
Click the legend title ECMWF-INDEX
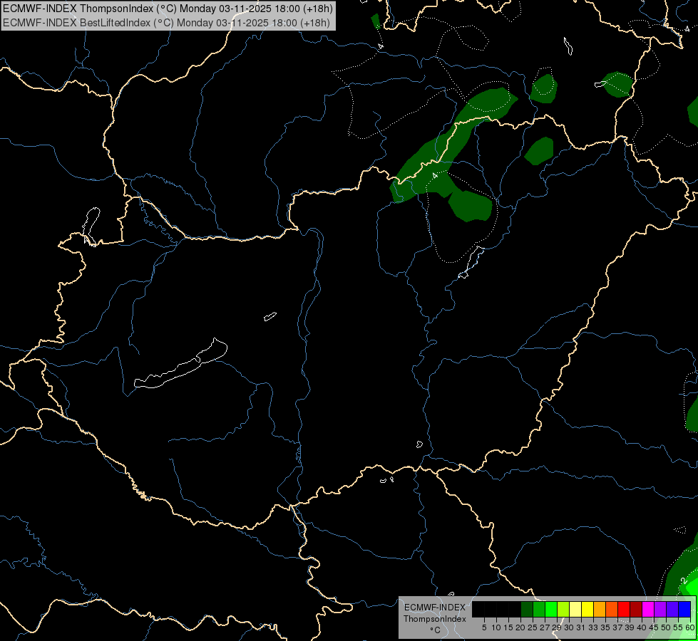coord(435,608)
